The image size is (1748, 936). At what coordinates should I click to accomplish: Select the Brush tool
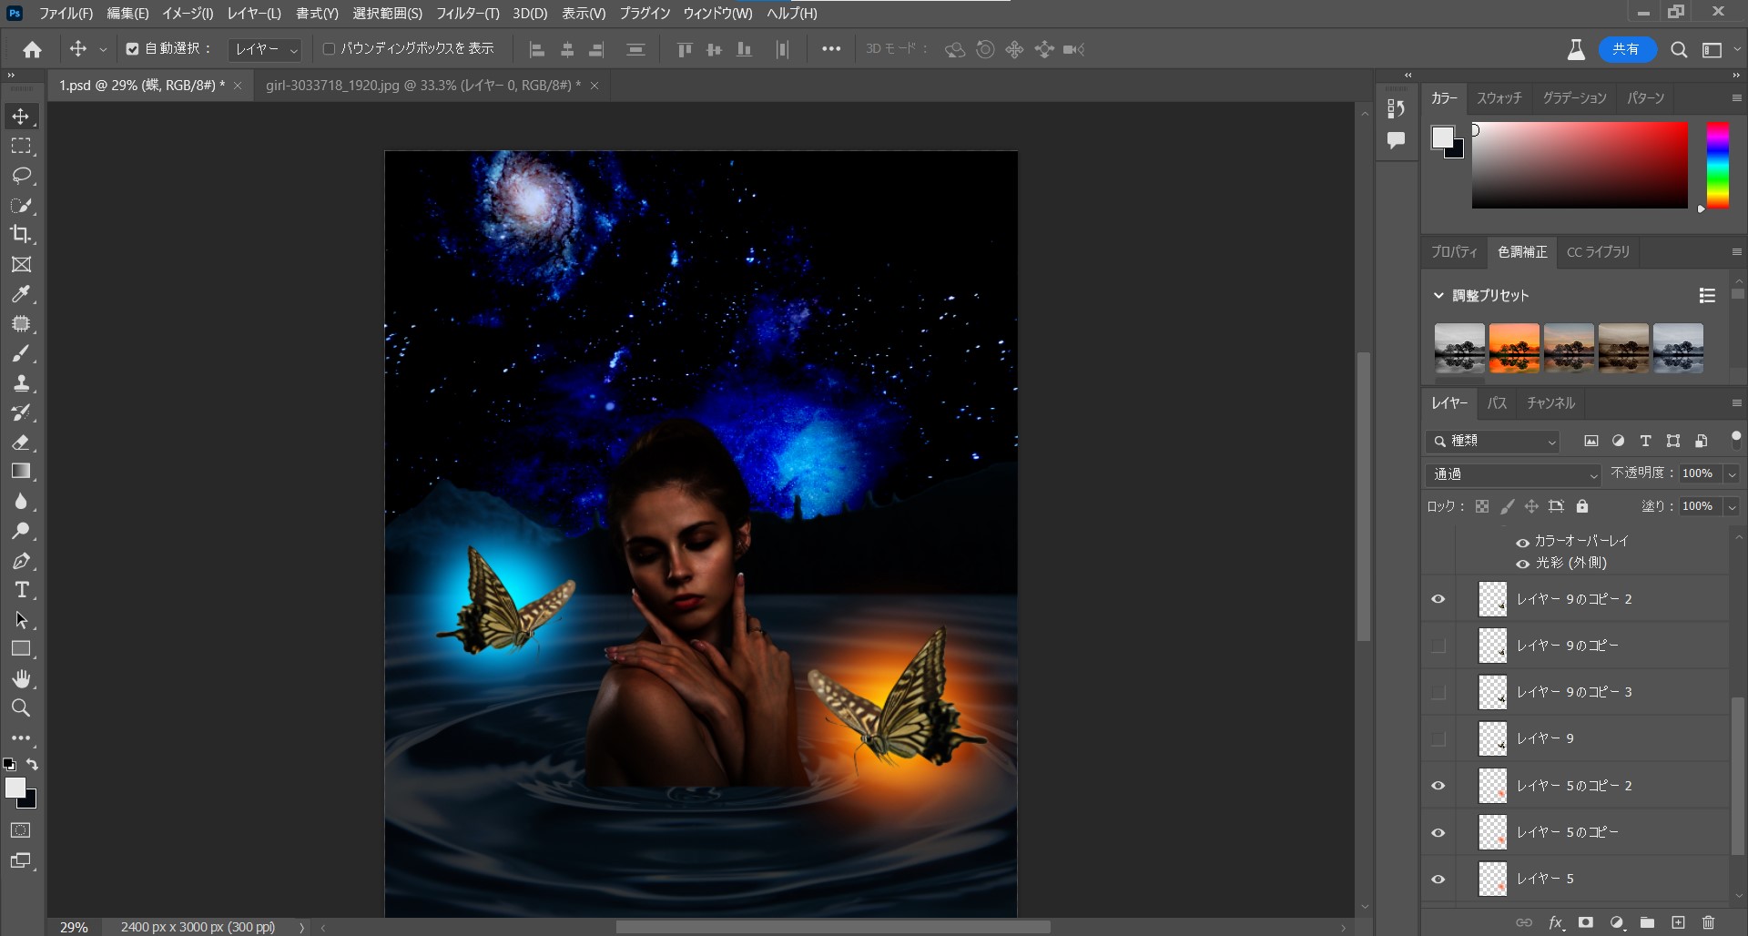pos(21,353)
